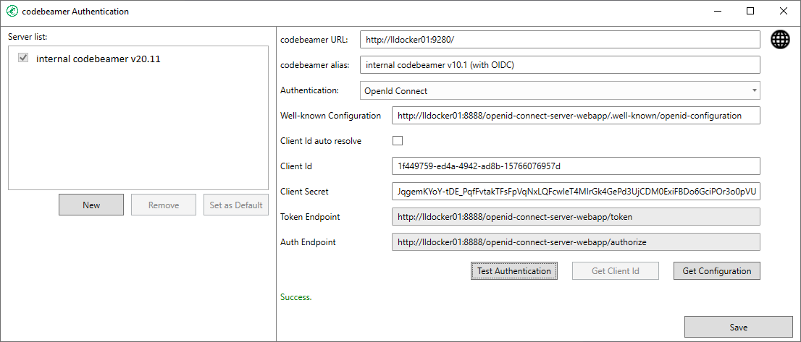The height and width of the screenshot is (342, 801).
Task: Click the Get Client Id button
Action: 616,270
